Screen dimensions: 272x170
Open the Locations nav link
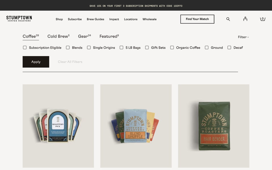tap(131, 19)
